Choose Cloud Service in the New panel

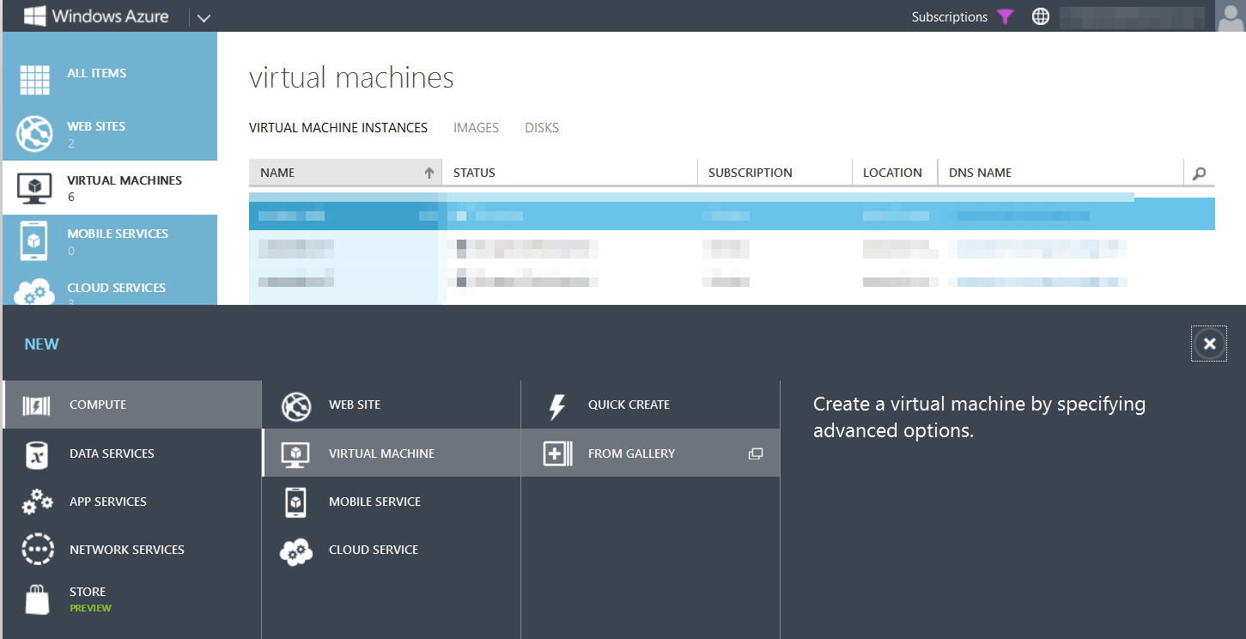[392, 550]
